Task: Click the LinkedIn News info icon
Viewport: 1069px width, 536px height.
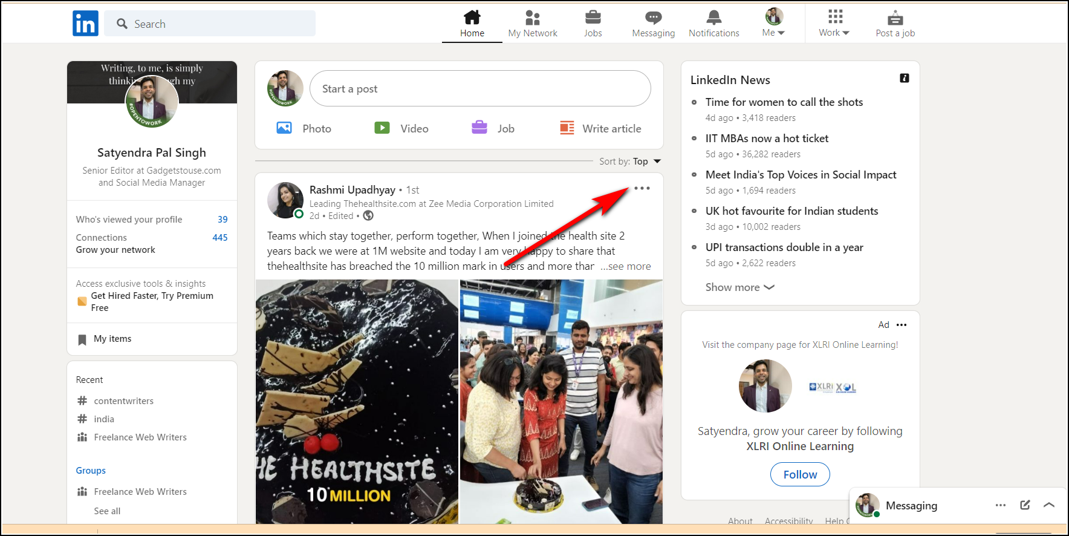Action: point(905,78)
